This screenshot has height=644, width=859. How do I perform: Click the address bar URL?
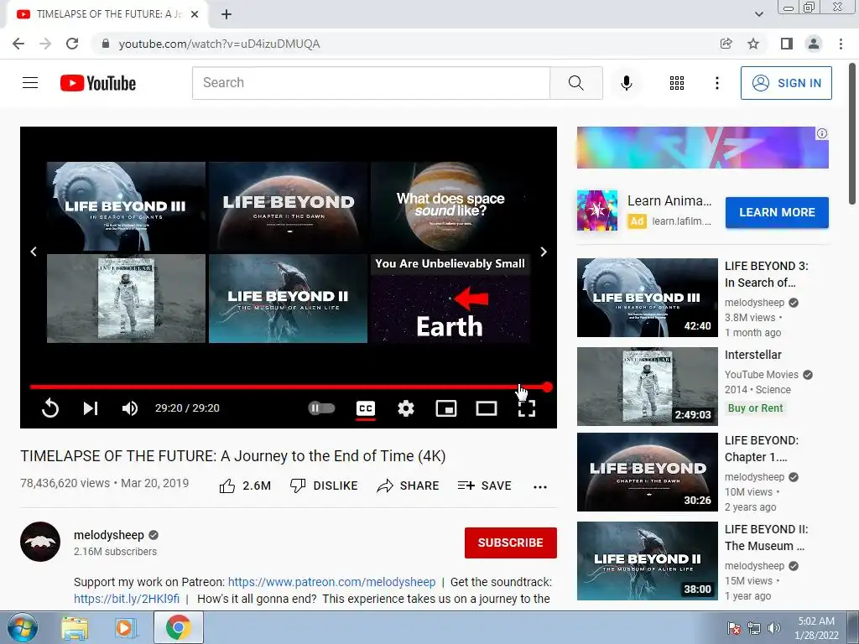click(x=219, y=44)
